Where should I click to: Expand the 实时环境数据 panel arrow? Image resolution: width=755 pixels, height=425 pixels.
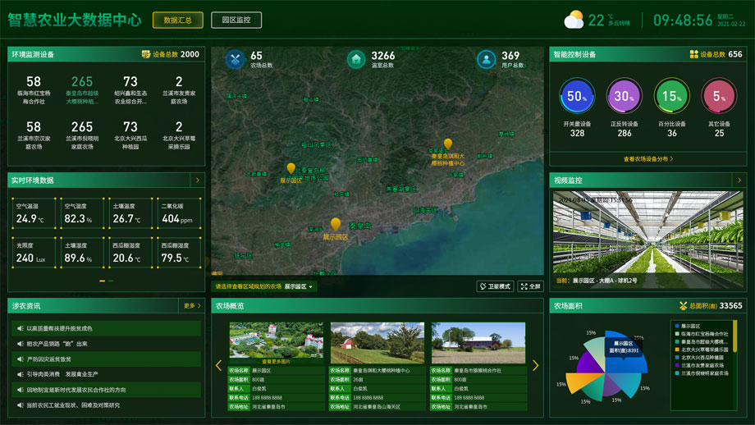(197, 180)
